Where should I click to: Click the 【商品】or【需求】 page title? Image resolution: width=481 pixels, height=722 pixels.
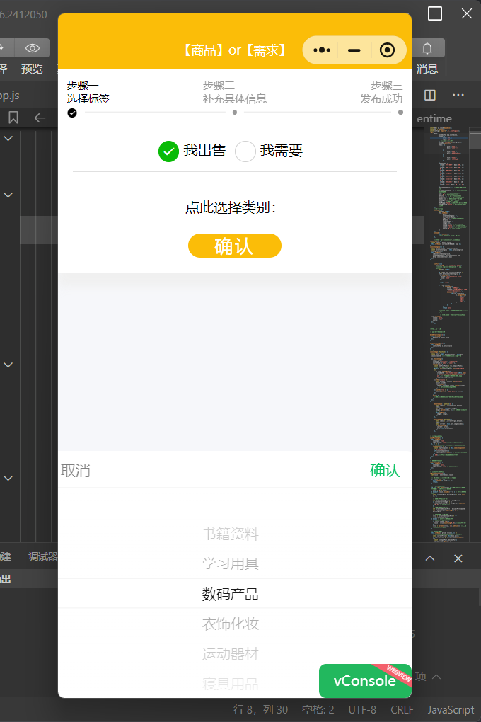click(x=235, y=50)
